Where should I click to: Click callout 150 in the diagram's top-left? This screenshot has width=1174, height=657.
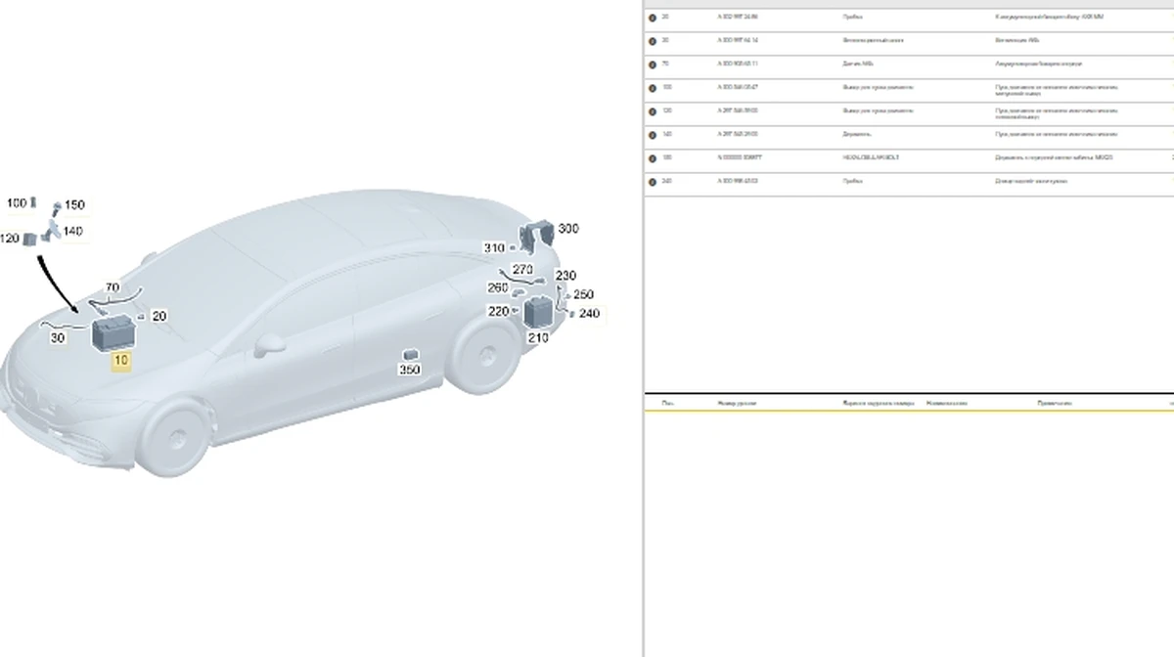tap(74, 205)
